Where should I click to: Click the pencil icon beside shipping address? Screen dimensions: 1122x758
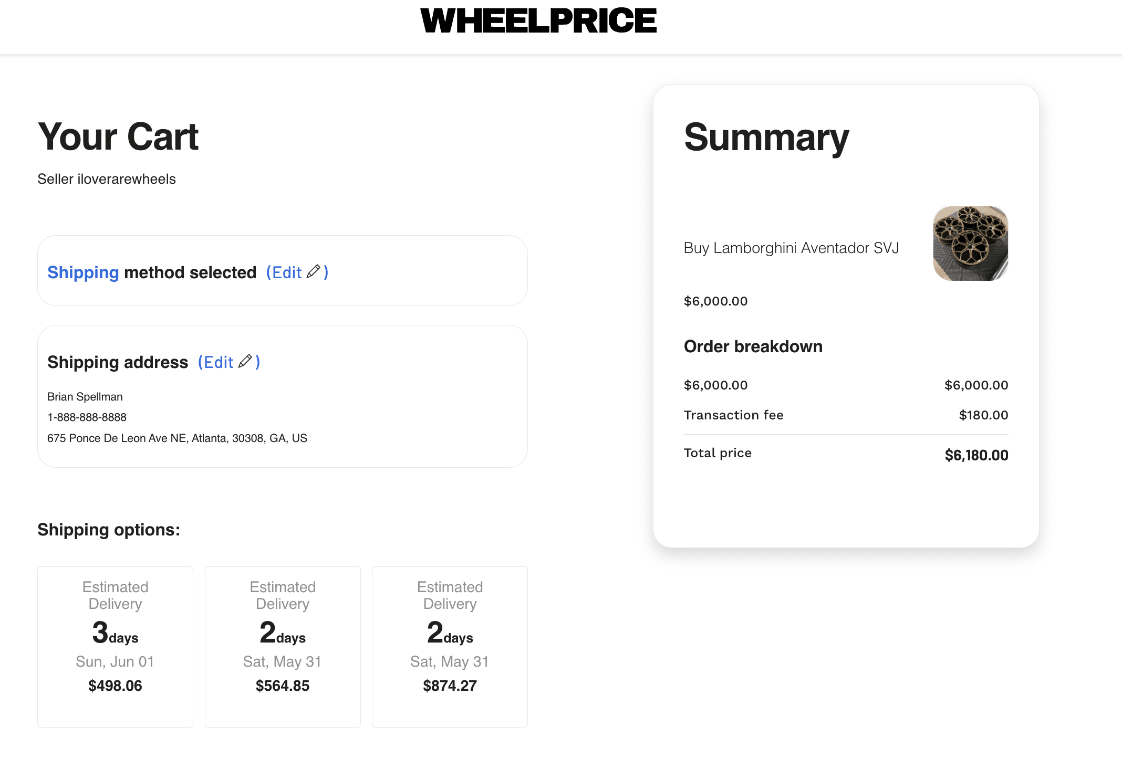pos(245,362)
